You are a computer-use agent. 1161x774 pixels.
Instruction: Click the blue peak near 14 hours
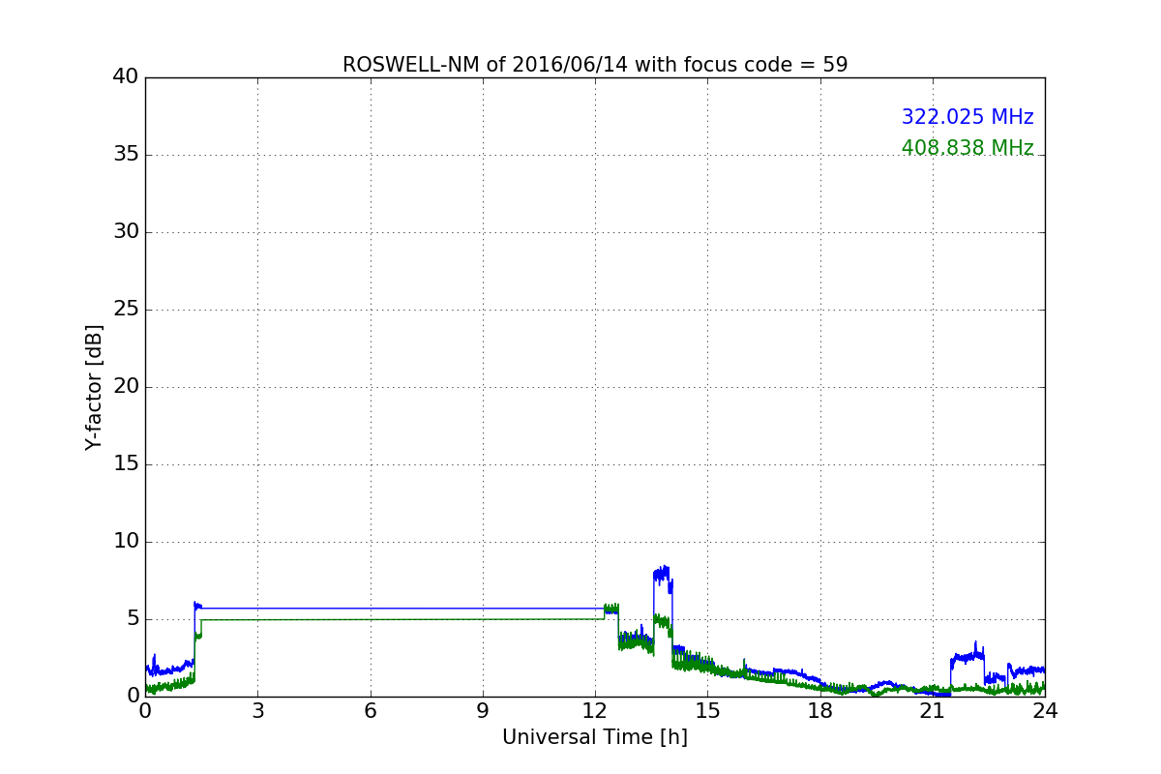tap(663, 575)
